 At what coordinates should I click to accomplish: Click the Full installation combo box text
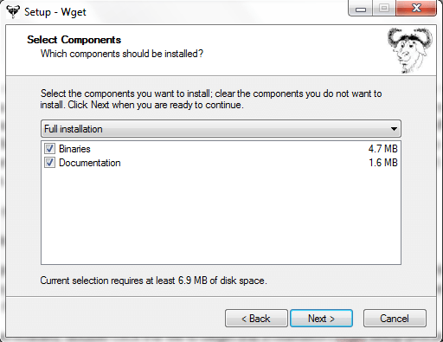pos(74,129)
